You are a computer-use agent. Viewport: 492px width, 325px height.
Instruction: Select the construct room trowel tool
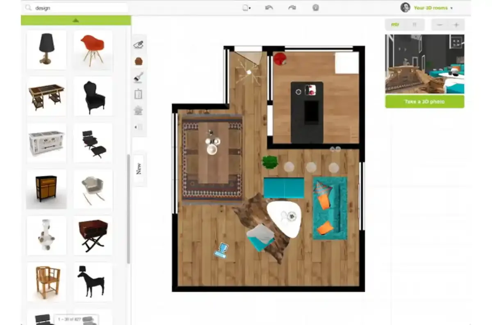pyautogui.click(x=139, y=45)
